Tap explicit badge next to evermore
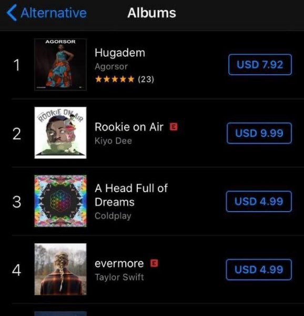The image size is (304, 316). click(154, 263)
